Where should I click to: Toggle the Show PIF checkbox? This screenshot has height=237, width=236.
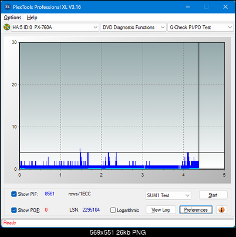14,194
